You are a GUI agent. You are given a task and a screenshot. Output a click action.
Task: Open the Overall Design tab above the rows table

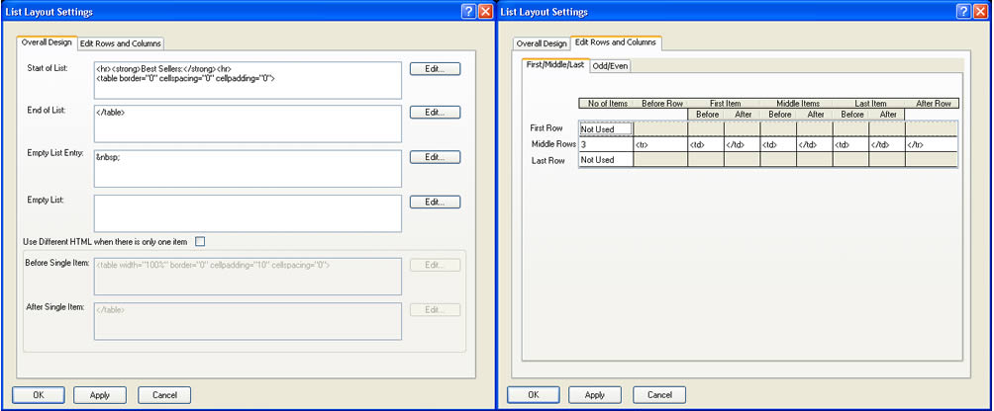tap(542, 43)
